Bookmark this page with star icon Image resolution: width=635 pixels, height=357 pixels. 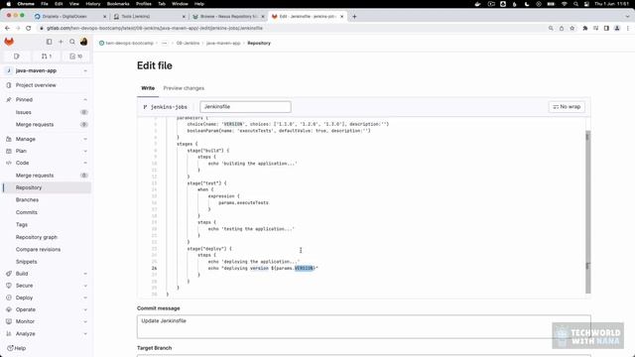(x=572, y=28)
